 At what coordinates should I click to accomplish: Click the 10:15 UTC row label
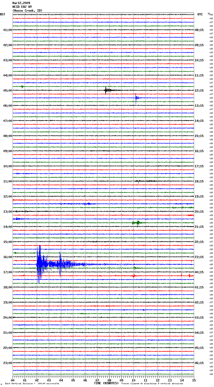tap(199, 60)
